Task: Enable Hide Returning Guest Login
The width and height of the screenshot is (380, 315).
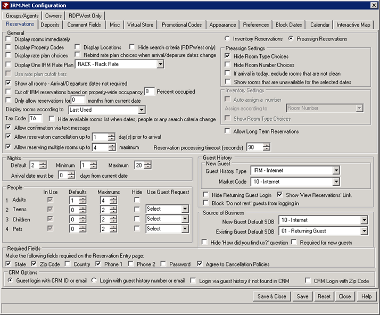Action: (x=206, y=195)
